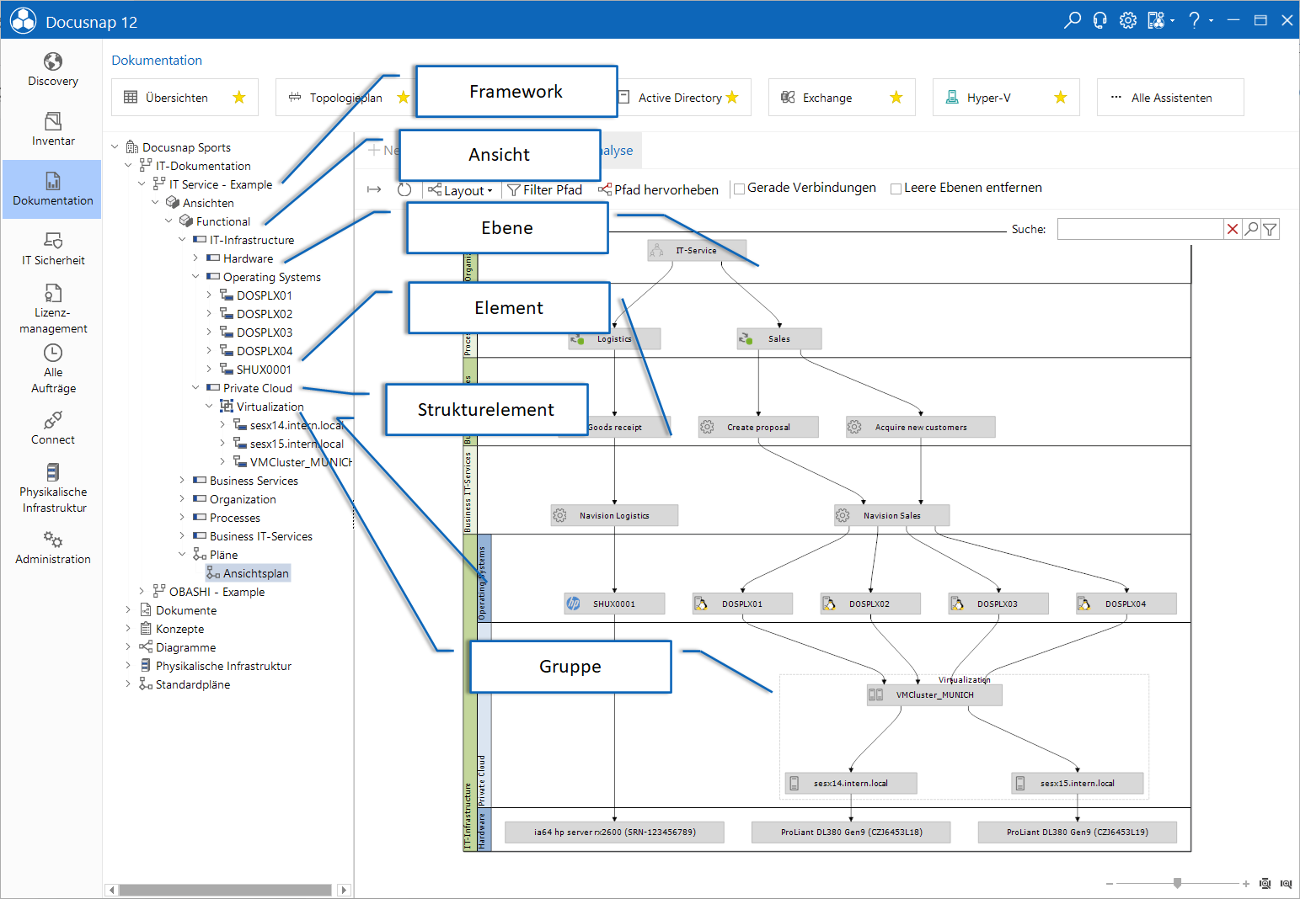Open Administration in the sidebar
This screenshot has width=1300, height=899.
click(x=52, y=548)
